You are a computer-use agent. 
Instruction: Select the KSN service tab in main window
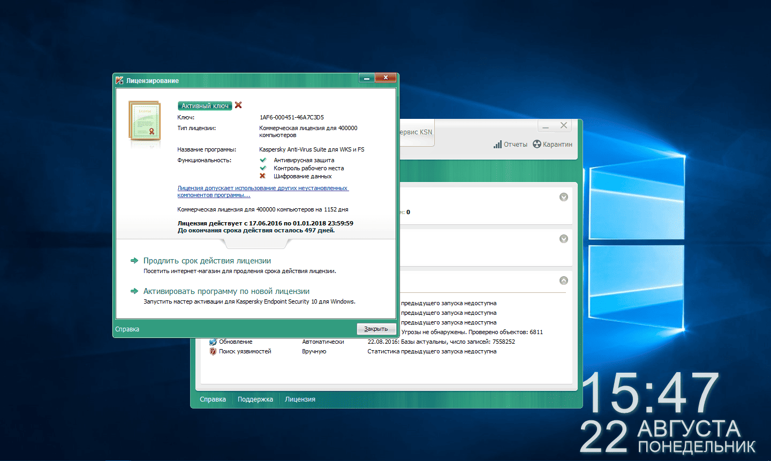pyautogui.click(x=417, y=132)
